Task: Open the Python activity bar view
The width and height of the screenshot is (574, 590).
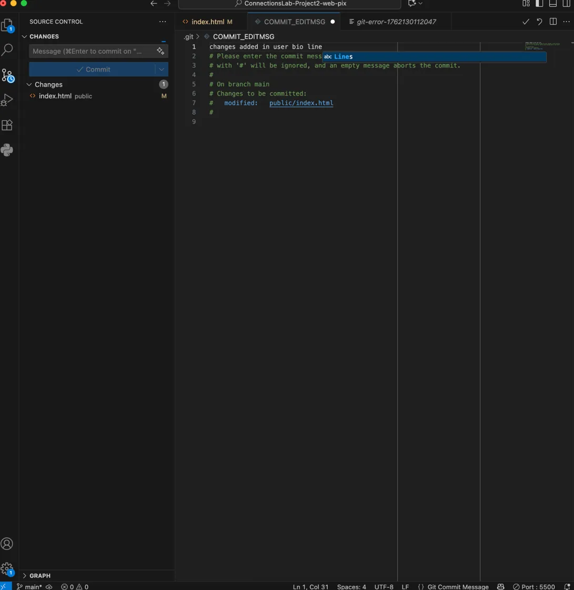Action: pyautogui.click(x=7, y=150)
